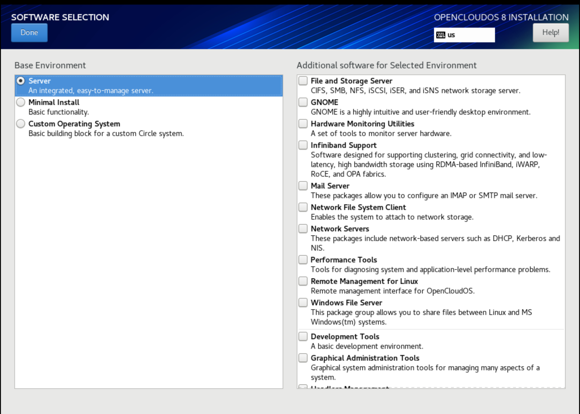
Task: Select the Custom Operating System radio button
Action: pyautogui.click(x=21, y=124)
